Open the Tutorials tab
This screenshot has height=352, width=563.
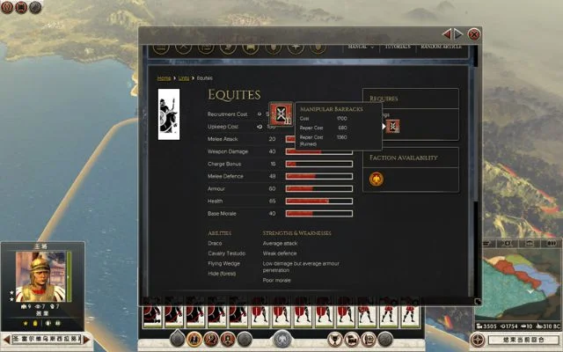[398, 47]
